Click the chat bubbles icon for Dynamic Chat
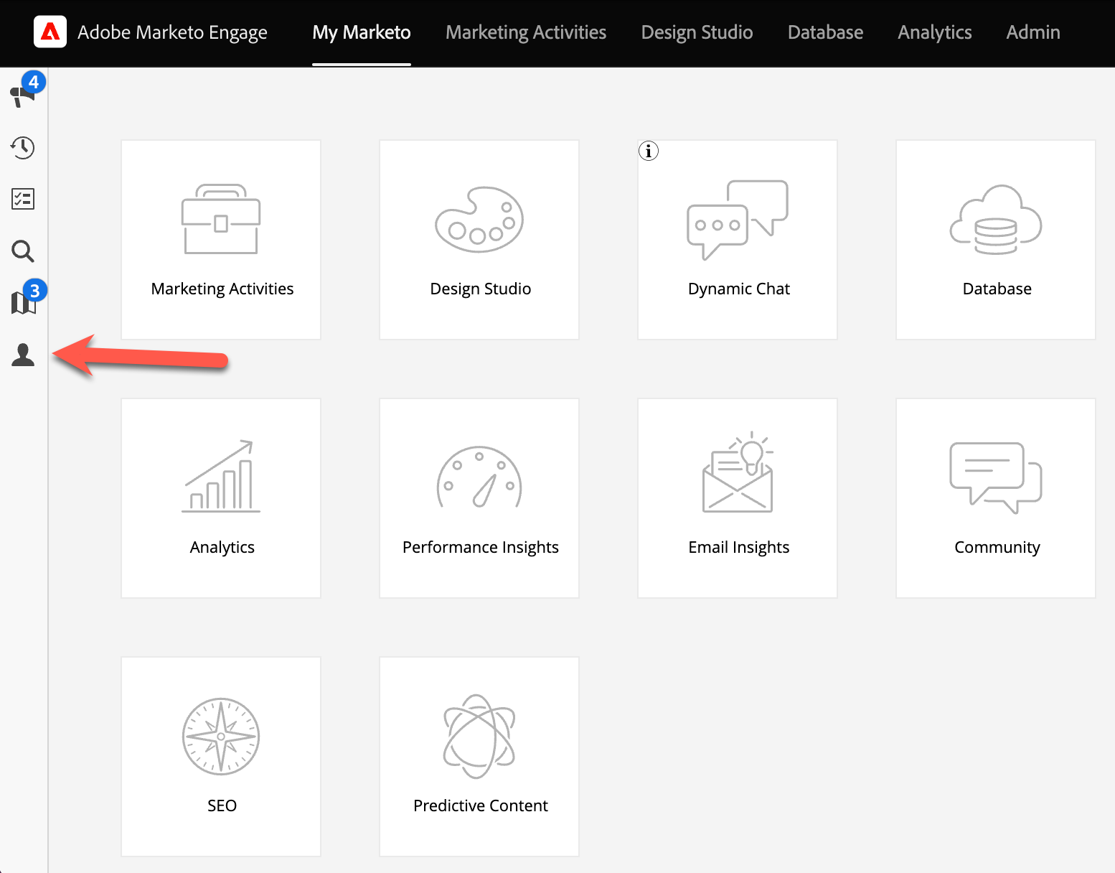This screenshot has width=1115, height=873. 738,220
